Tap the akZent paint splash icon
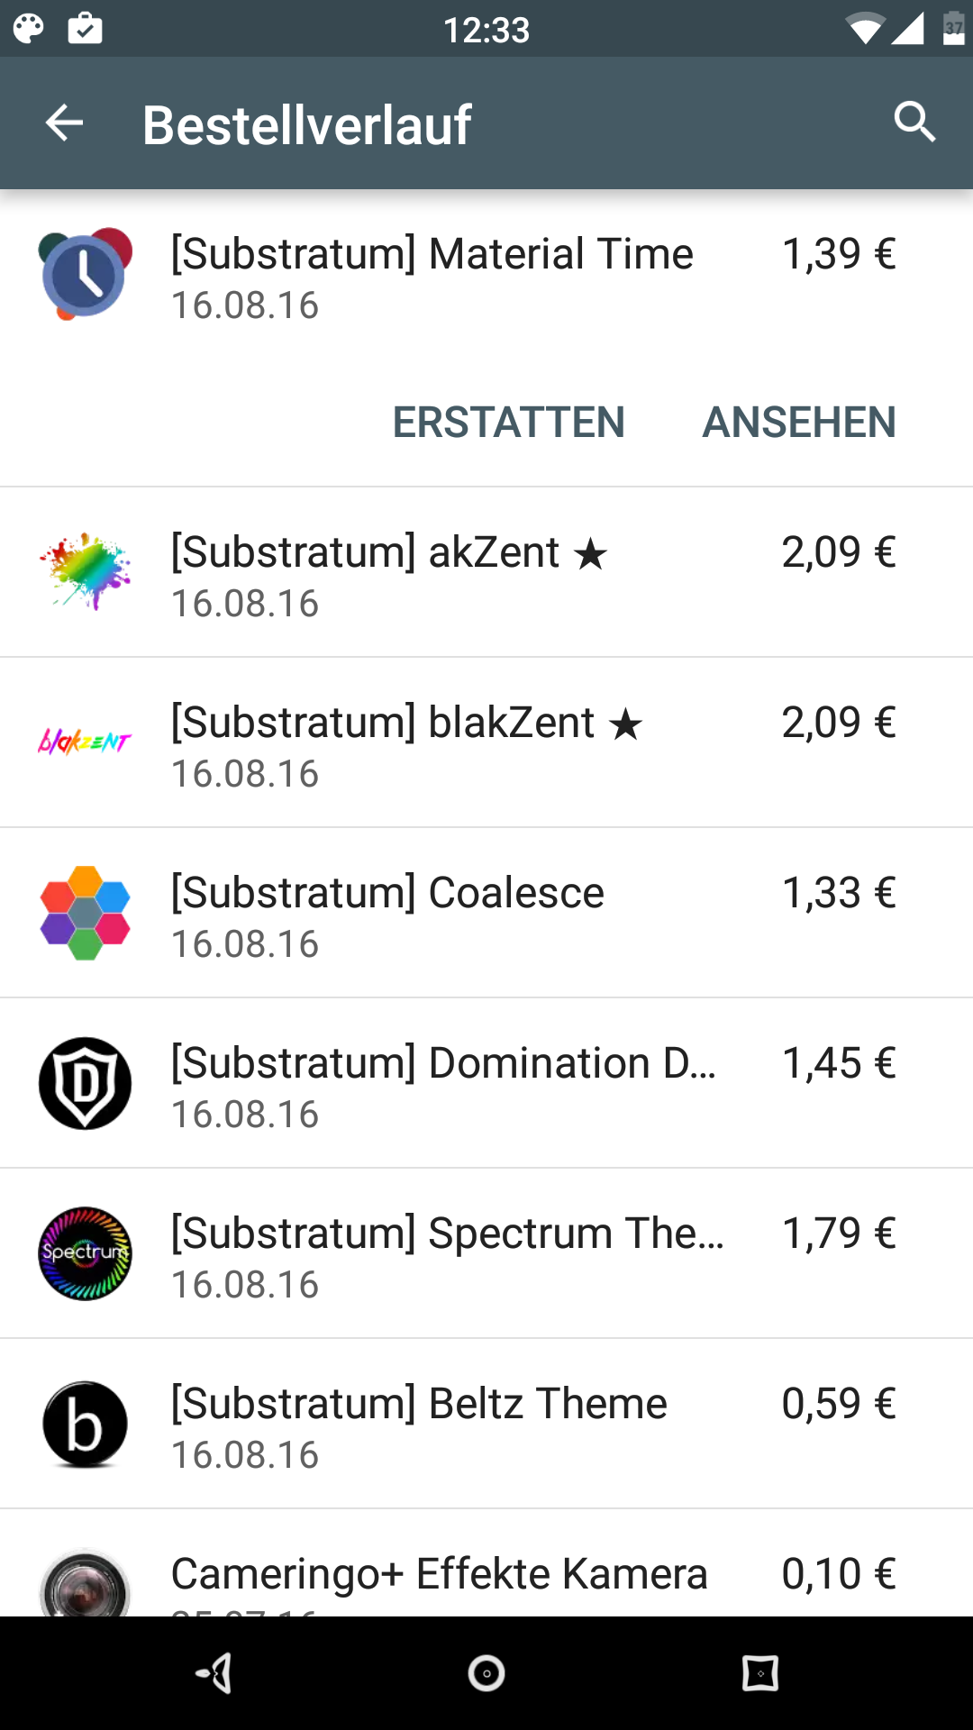This screenshot has height=1730, width=973. tap(85, 571)
